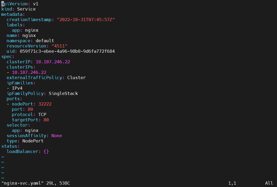Click the clusterIPs key

[20, 67]
